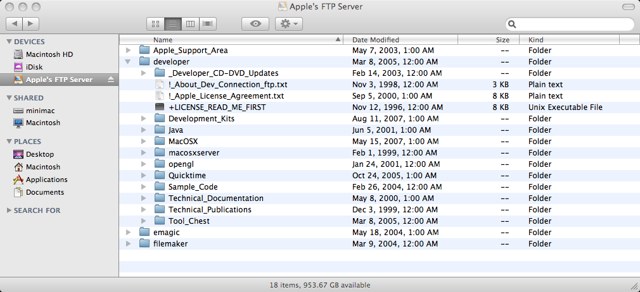Image resolution: width=640 pixels, height=292 pixels.
Task: Switch to icon view
Action: click(x=155, y=24)
